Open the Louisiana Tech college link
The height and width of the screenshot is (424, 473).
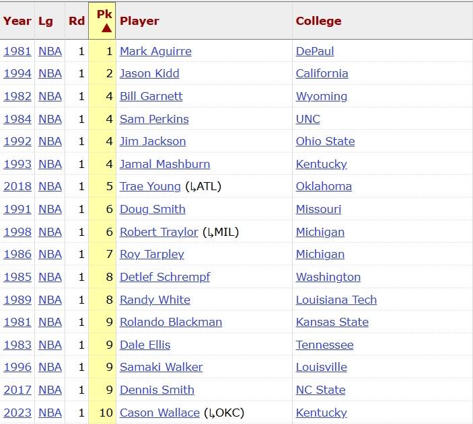coord(336,300)
